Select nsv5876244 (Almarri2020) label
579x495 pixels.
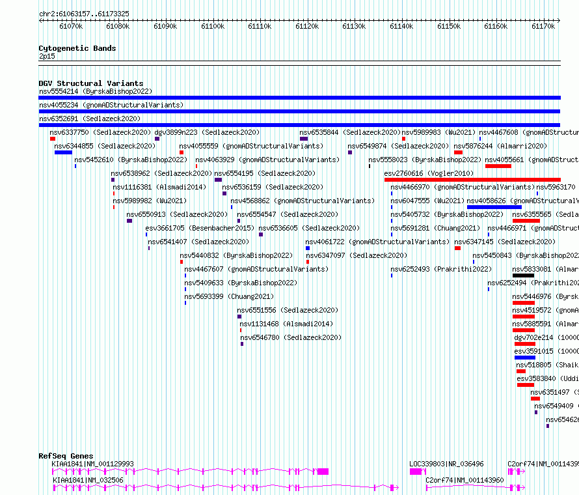tap(500, 146)
